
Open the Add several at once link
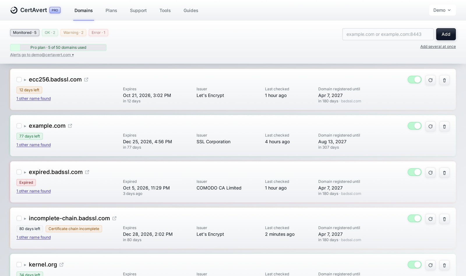[x=438, y=47]
